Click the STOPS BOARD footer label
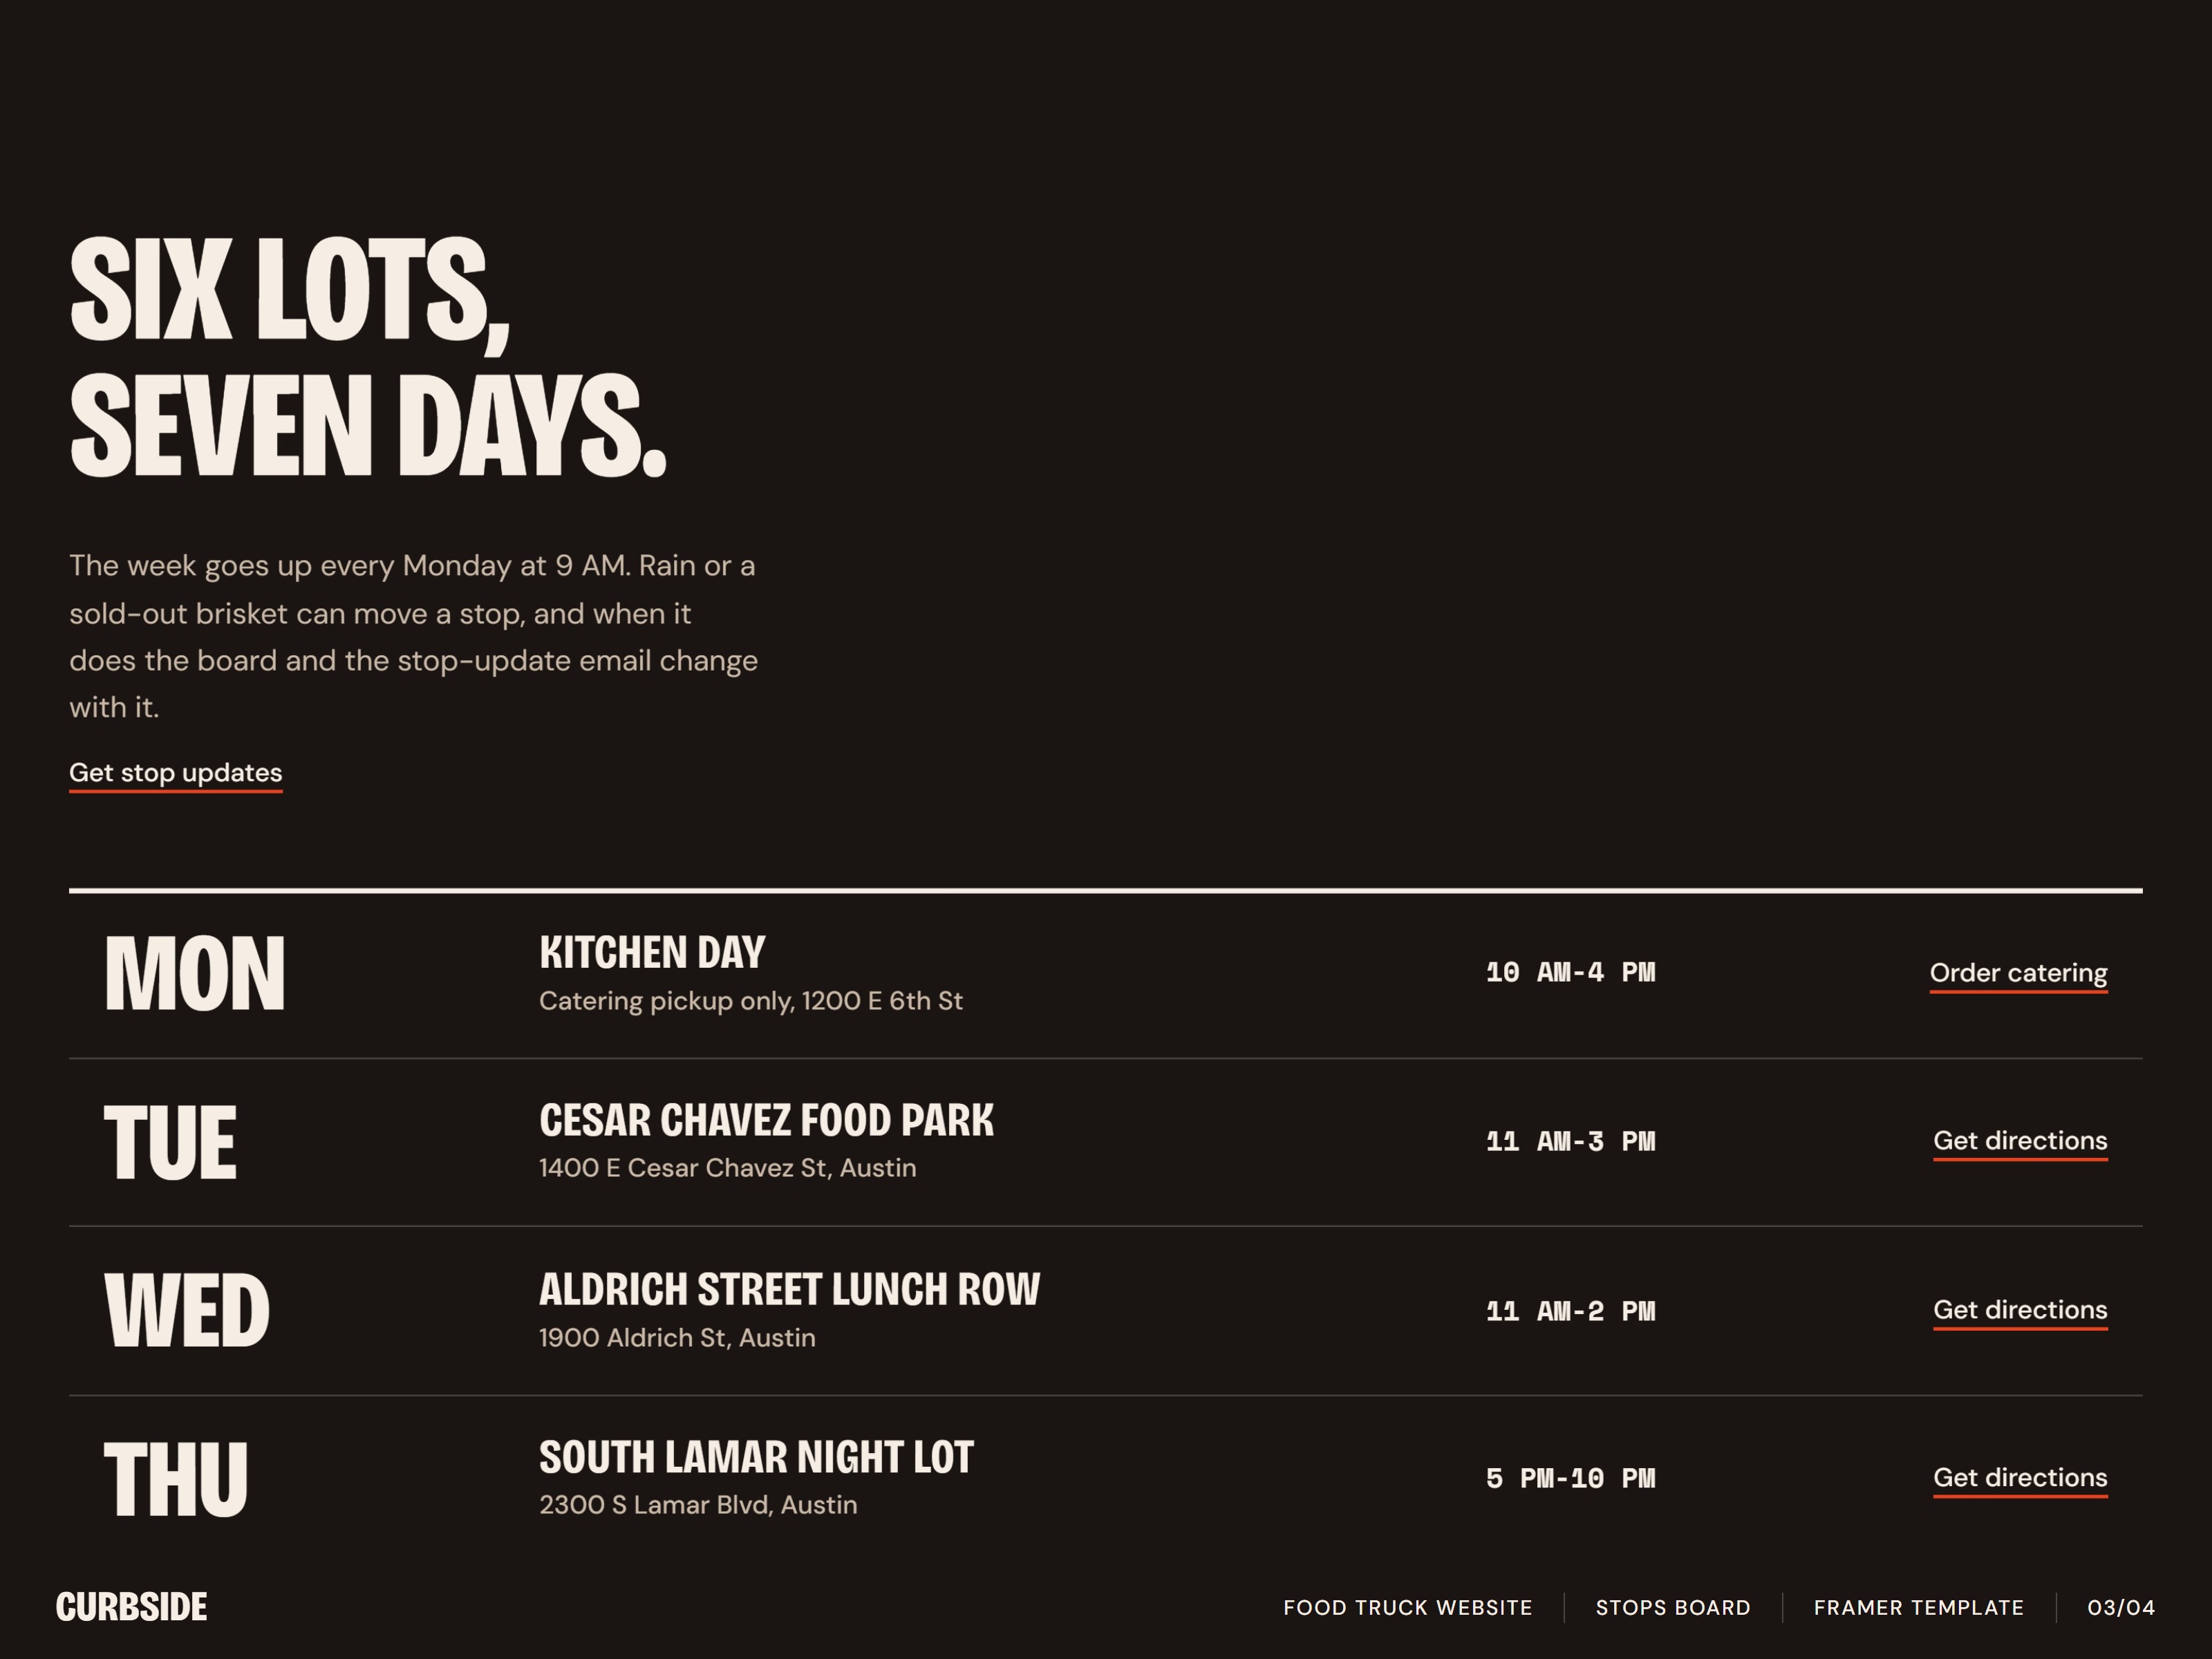The image size is (2212, 1659). coord(1673,1608)
